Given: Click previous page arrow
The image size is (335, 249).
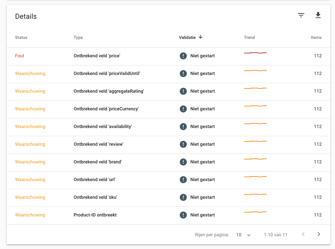Looking at the screenshot, I should (303, 234).
